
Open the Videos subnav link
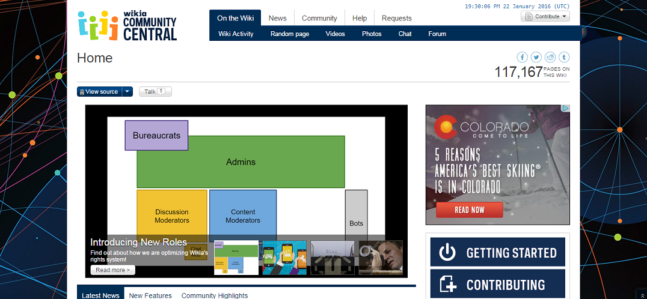335,34
